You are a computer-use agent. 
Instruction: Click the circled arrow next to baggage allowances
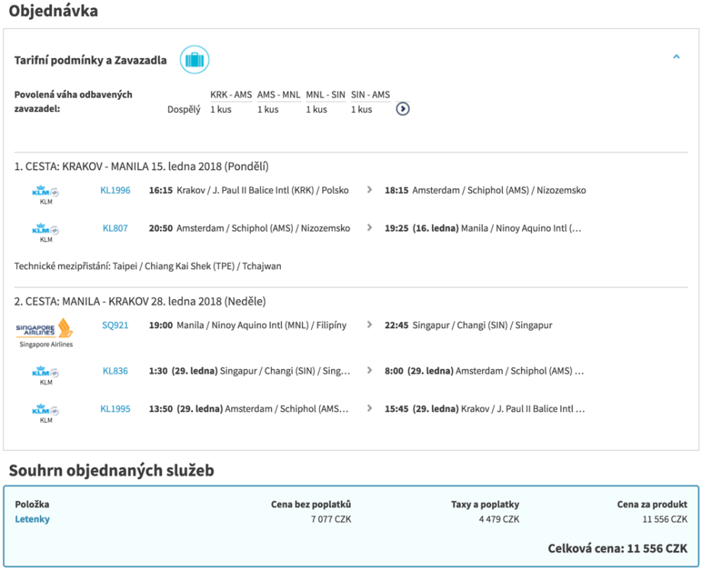click(x=403, y=109)
